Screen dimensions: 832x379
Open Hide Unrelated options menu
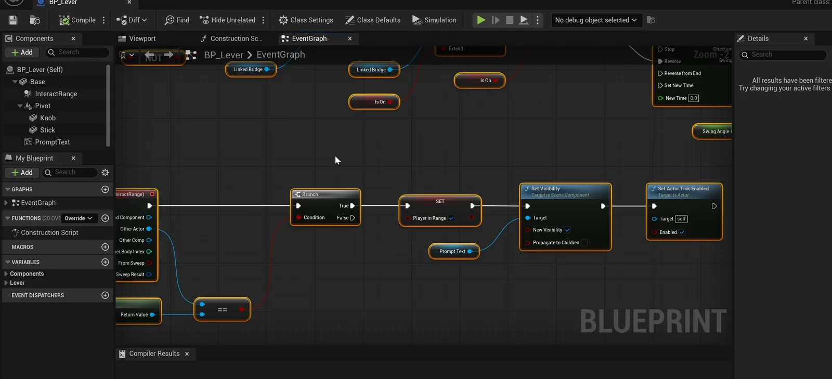[263, 20]
